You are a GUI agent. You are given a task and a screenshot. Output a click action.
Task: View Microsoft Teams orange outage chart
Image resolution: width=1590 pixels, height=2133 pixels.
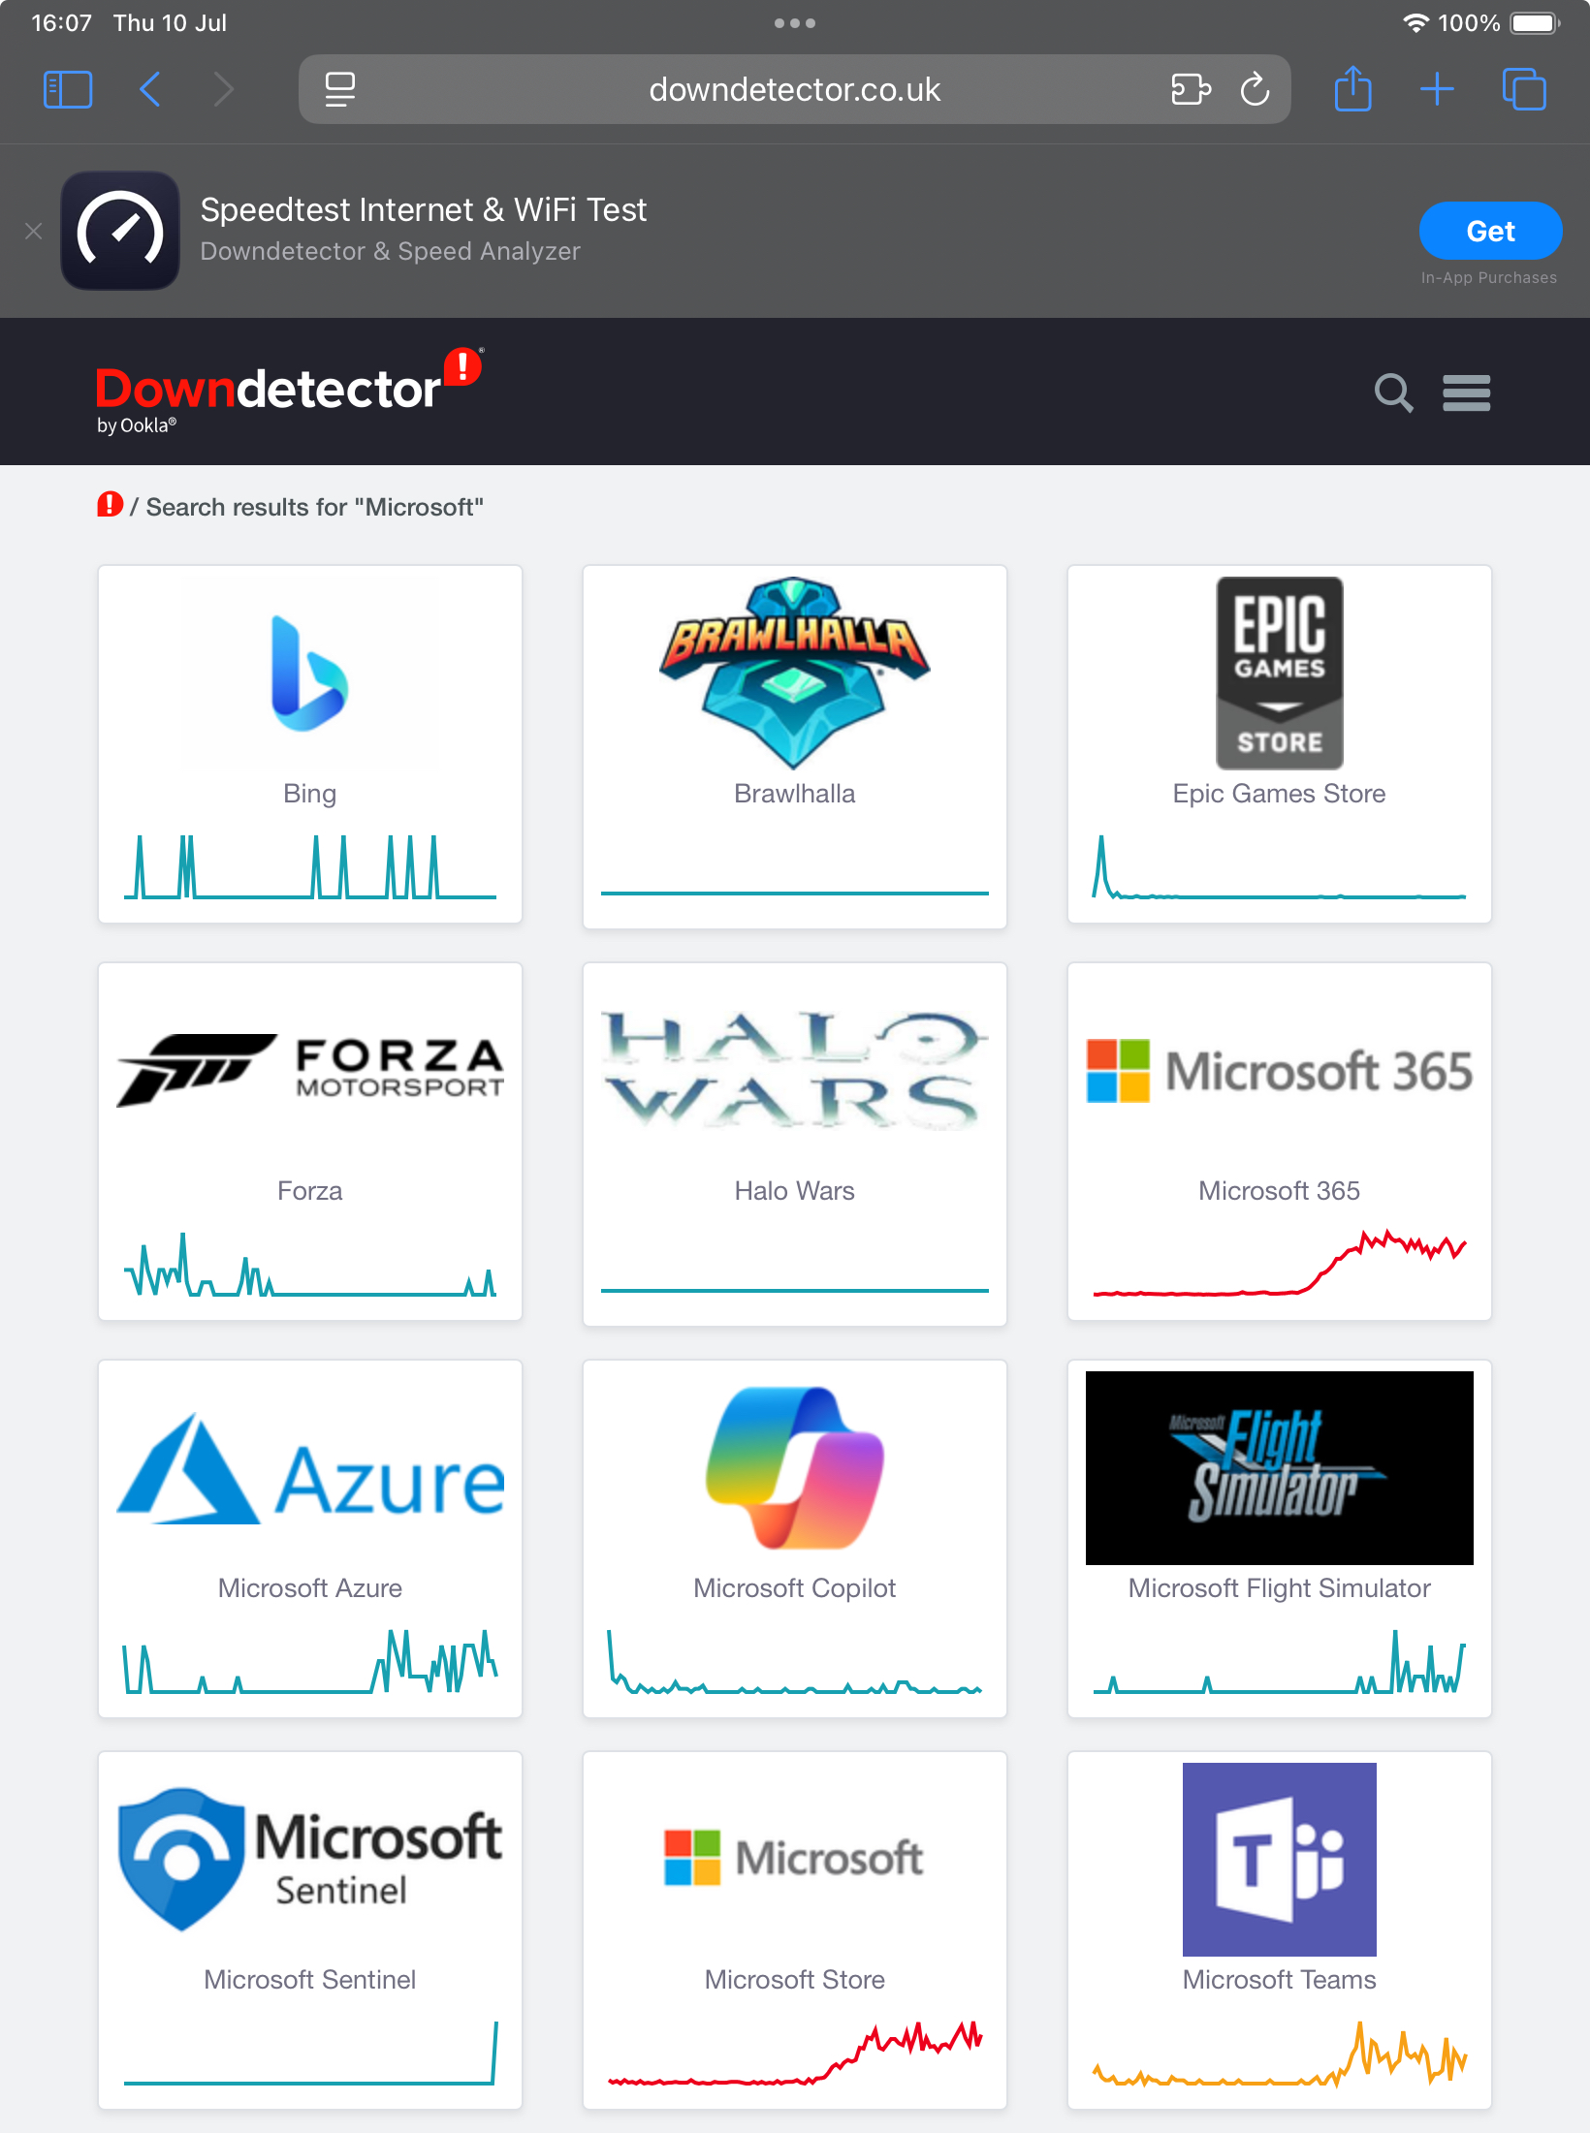(1280, 2053)
